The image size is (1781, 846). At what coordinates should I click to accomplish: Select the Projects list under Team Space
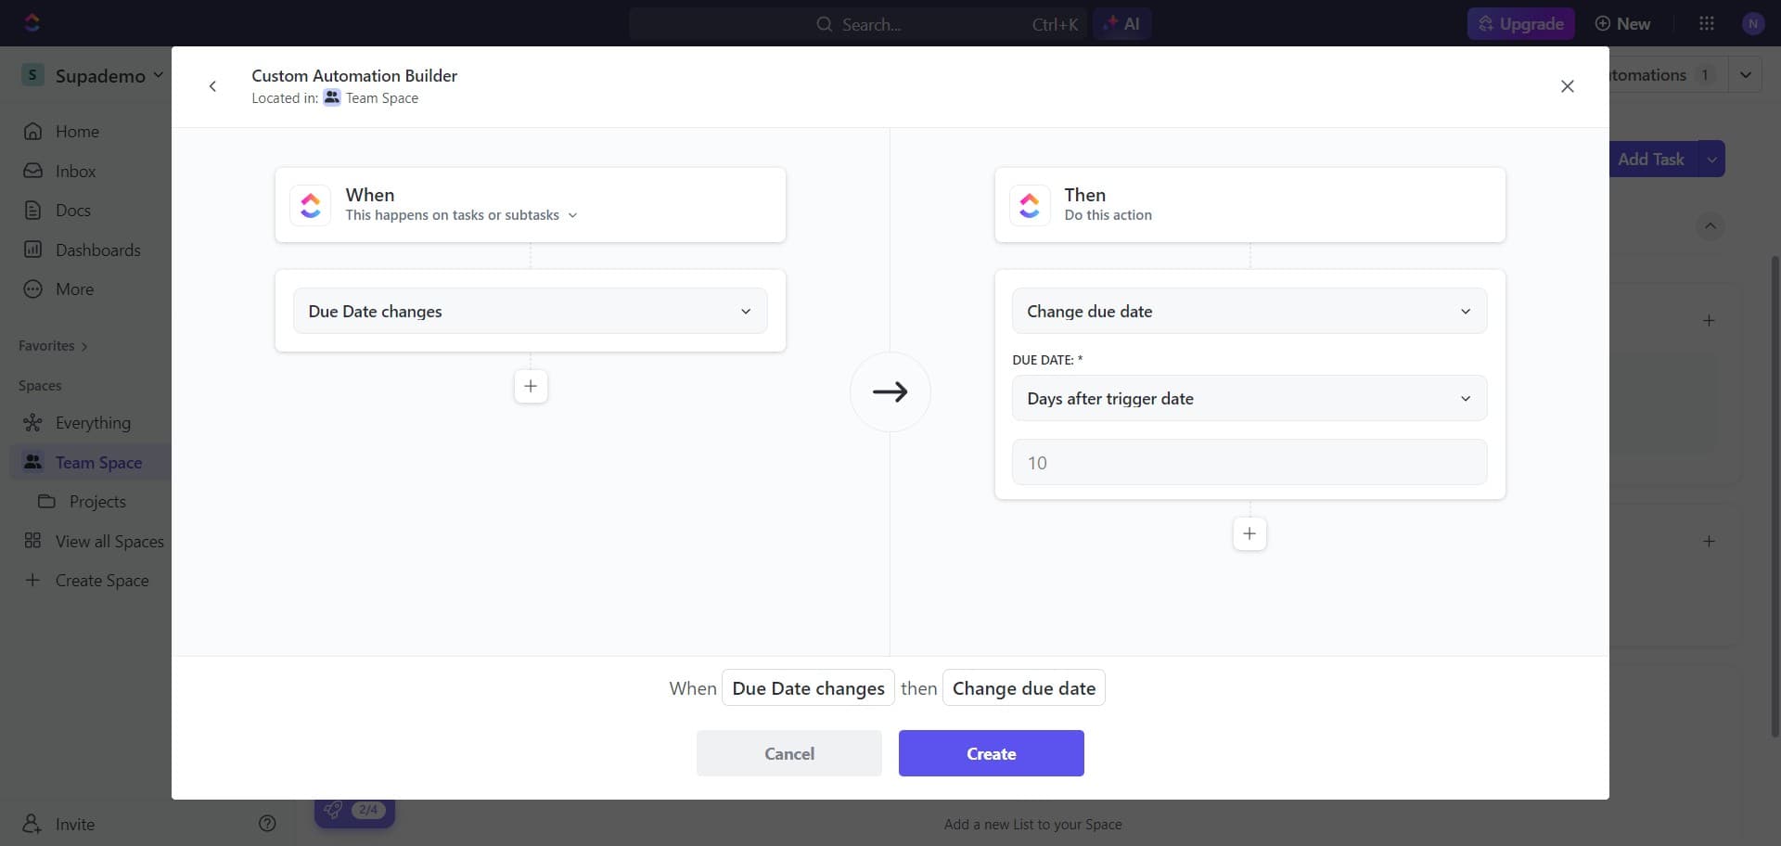(x=96, y=501)
